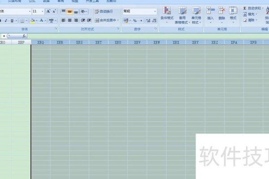This screenshot has width=269, height=179.
Task: Open the borders dropdown arrow
Action: (x=27, y=21)
